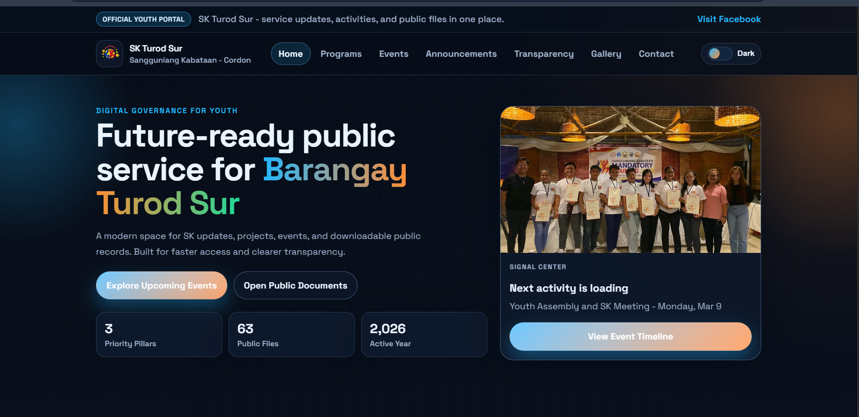This screenshot has height=417, width=859.
Task: Click the SK Turod Sur site title
Action: pyautogui.click(x=156, y=48)
